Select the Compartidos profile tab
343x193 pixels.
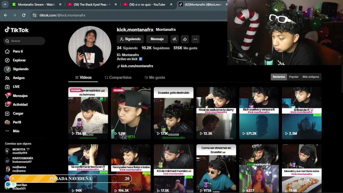[118, 77]
